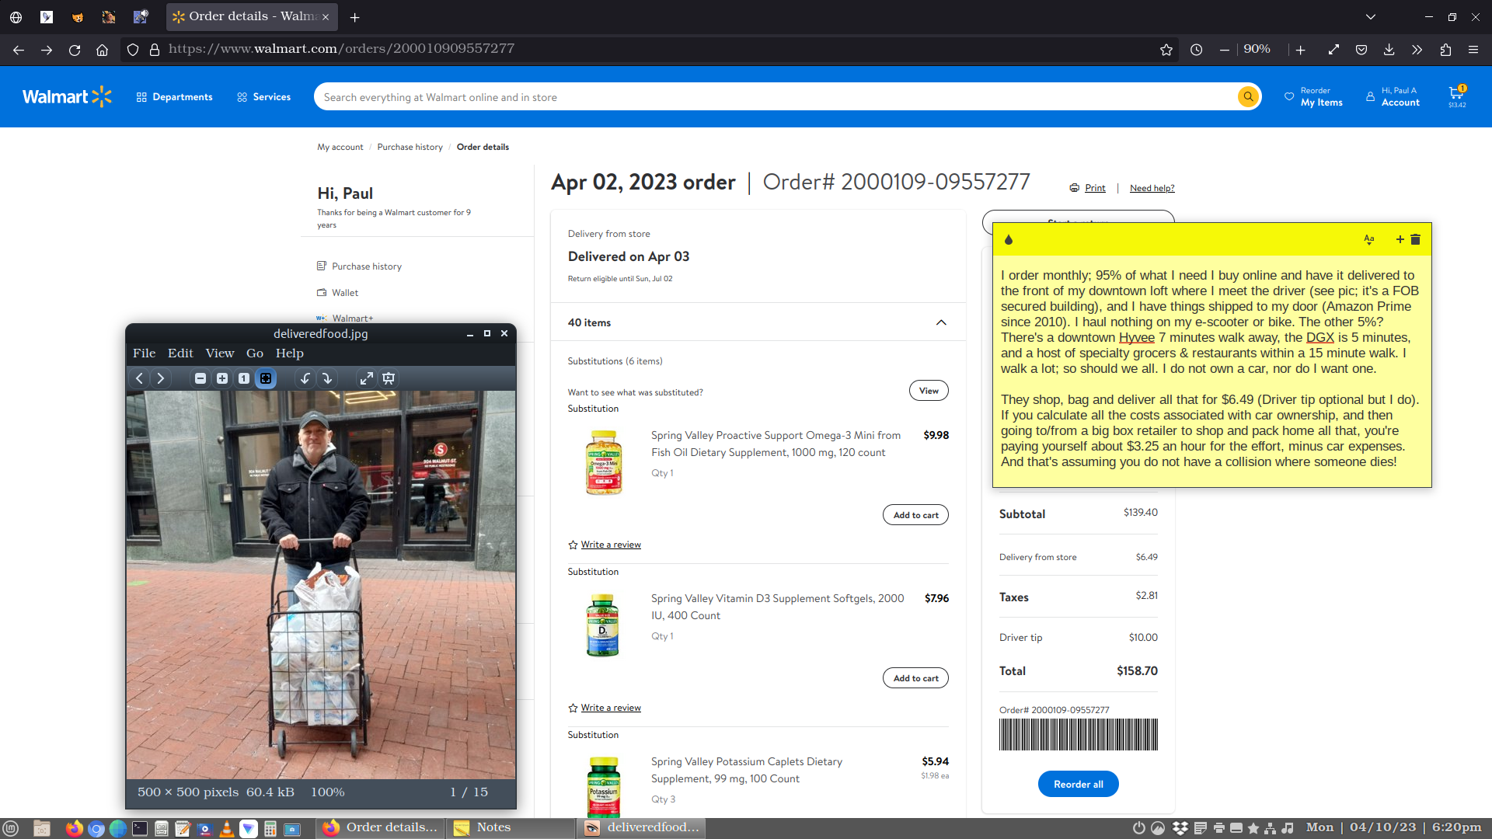Collapse the 40 items section
Image resolution: width=1492 pixels, height=839 pixels.
941,322
